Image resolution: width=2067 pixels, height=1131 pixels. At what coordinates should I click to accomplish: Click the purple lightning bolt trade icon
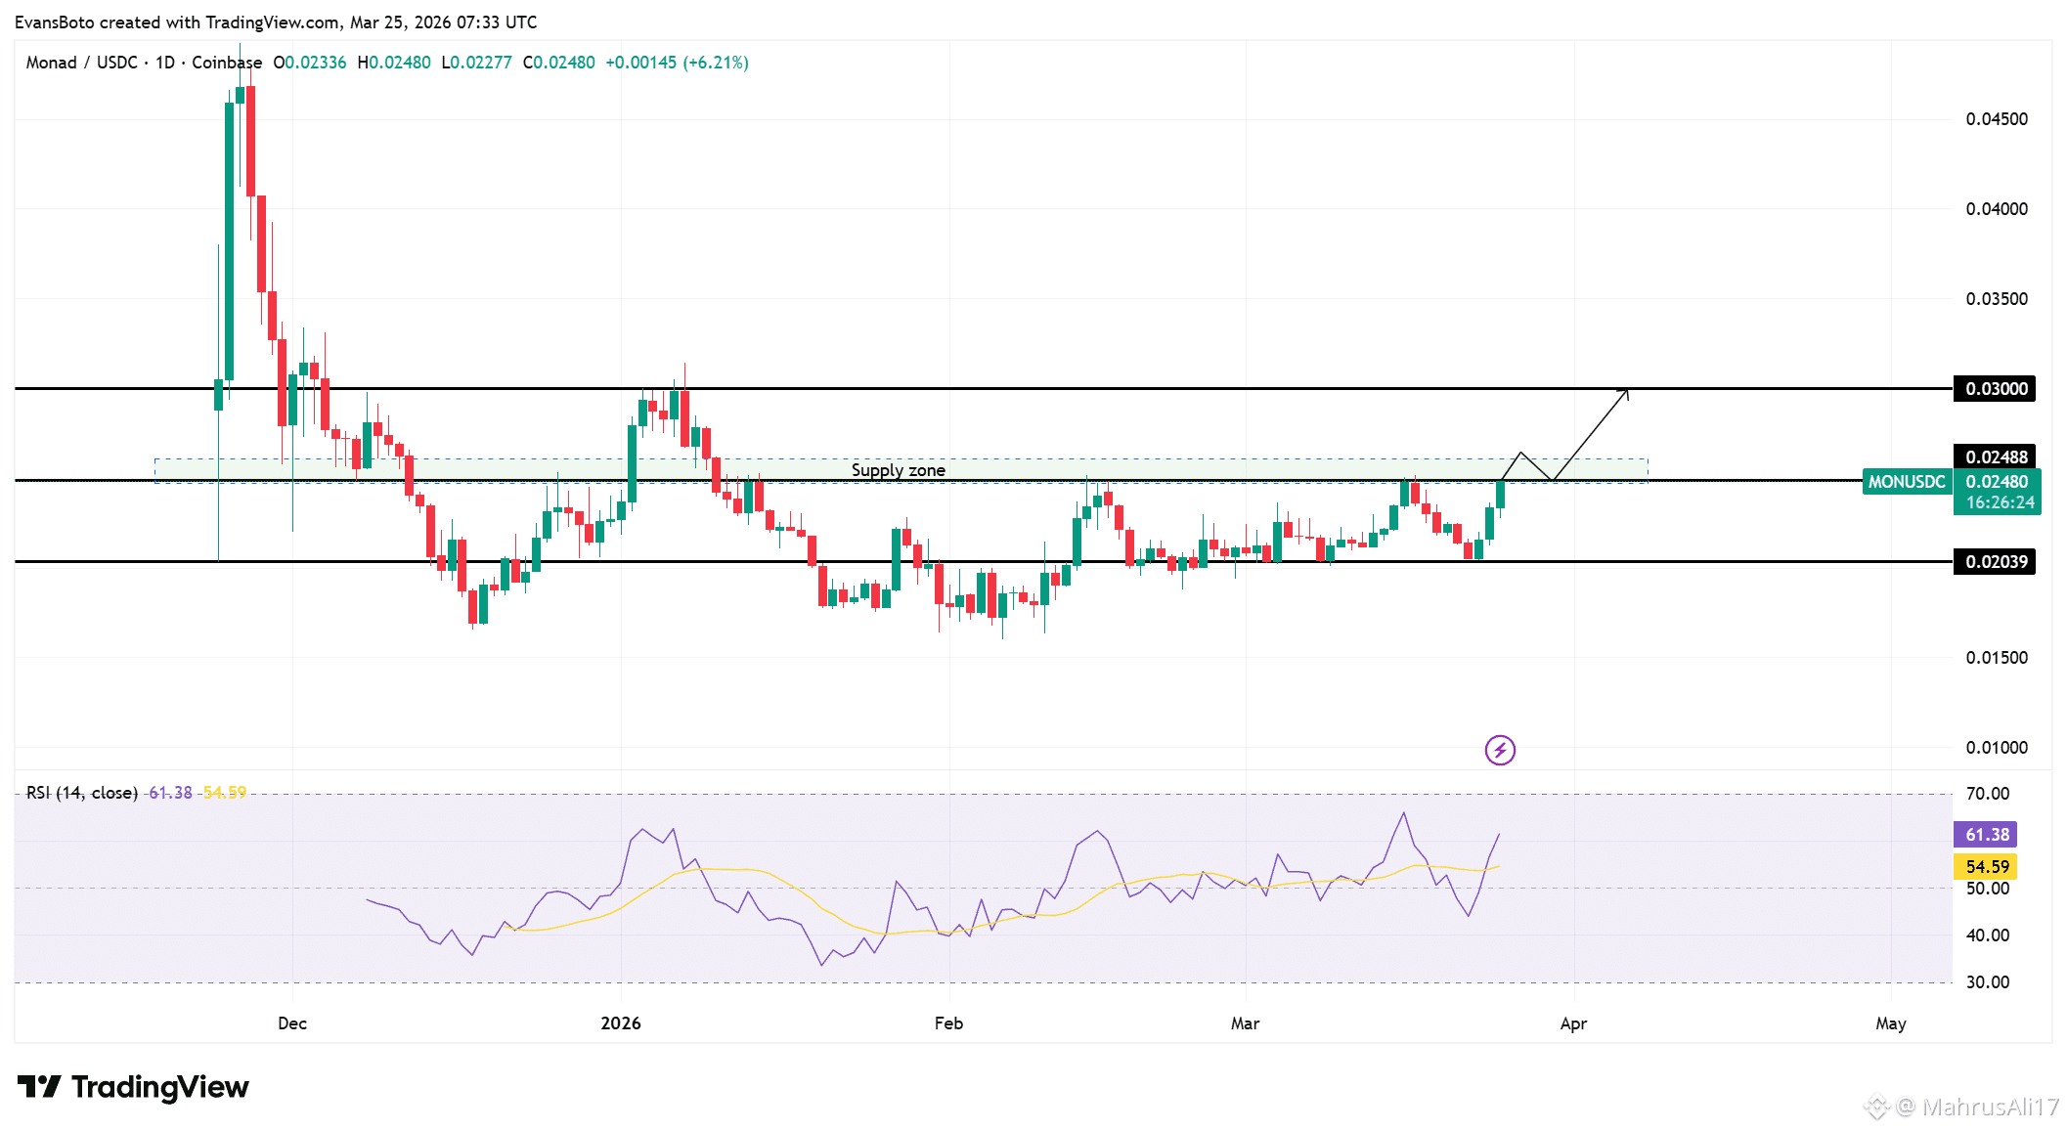tap(1498, 750)
